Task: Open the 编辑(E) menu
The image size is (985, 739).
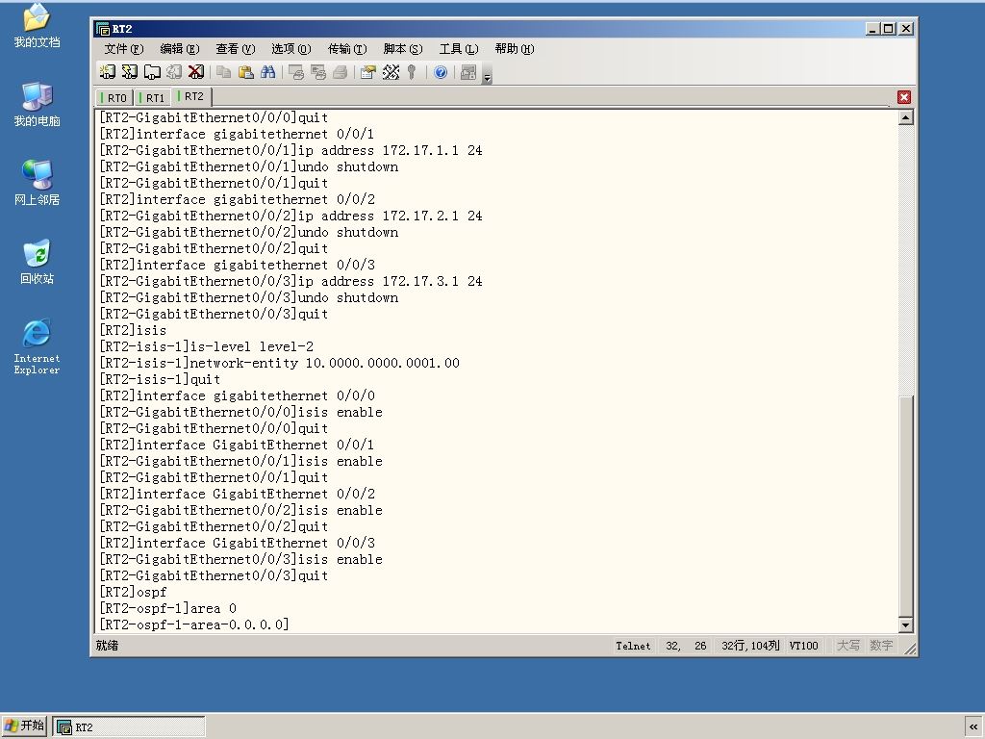Action: 179,49
